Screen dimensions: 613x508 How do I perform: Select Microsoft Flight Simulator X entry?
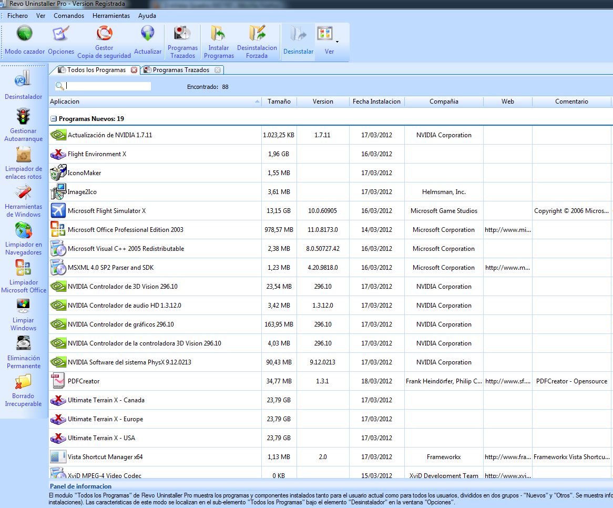tap(107, 211)
